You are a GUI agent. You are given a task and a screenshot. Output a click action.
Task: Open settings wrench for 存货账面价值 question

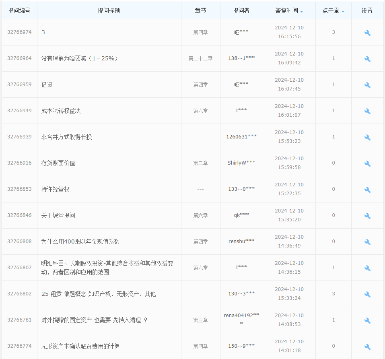[367, 163]
